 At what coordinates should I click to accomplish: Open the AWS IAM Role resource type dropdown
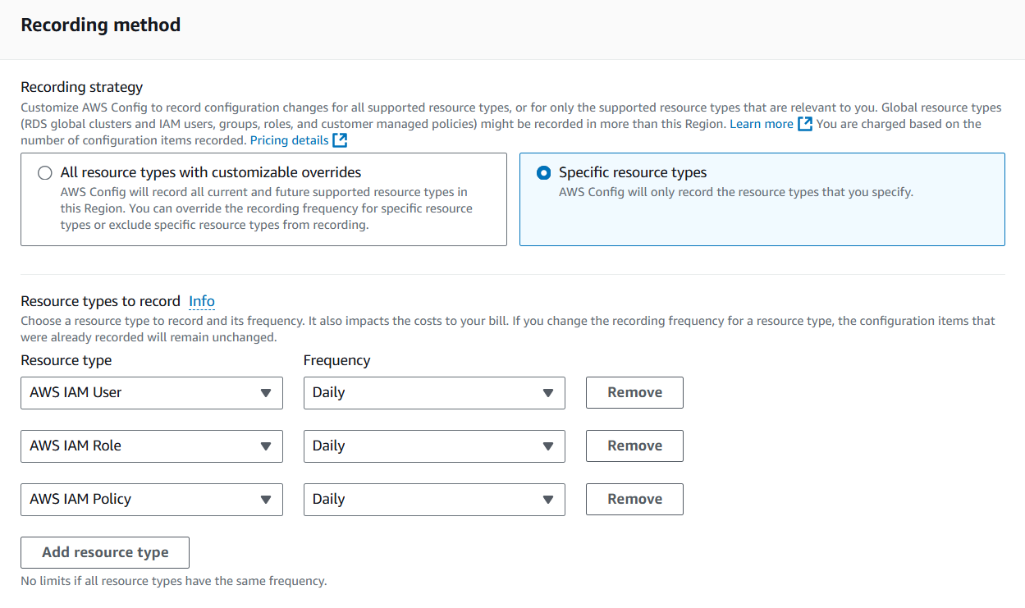[151, 446]
